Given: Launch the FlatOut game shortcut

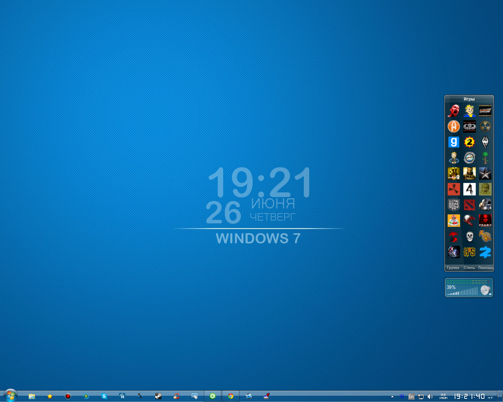Looking at the screenshot, I should tap(485, 111).
